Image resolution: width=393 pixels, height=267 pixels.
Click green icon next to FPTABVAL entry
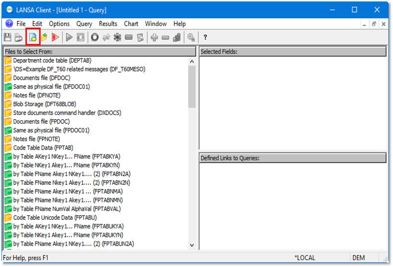coord(8,209)
